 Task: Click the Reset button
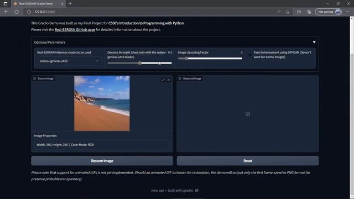click(248, 161)
